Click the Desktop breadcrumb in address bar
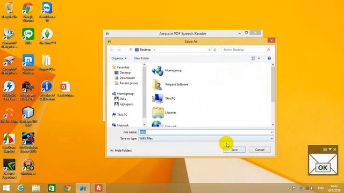This screenshot has width=344, height=193. (x=145, y=50)
